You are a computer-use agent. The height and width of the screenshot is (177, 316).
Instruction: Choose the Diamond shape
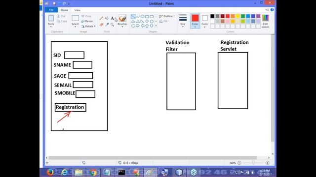(147, 21)
